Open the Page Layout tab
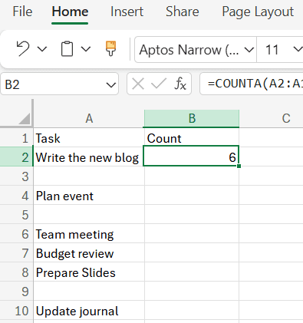This screenshot has height=323, width=303. 258,12
